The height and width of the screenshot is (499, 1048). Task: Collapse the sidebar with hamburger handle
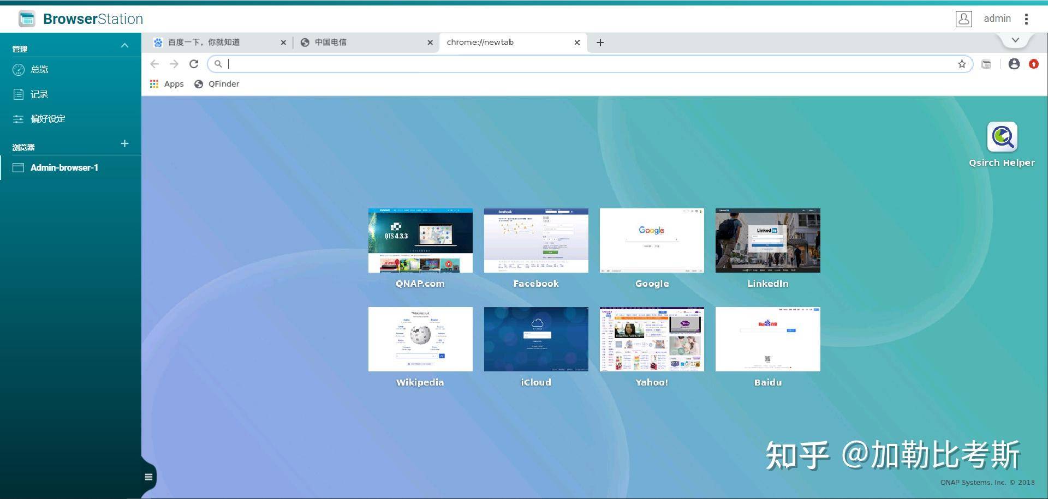[148, 477]
